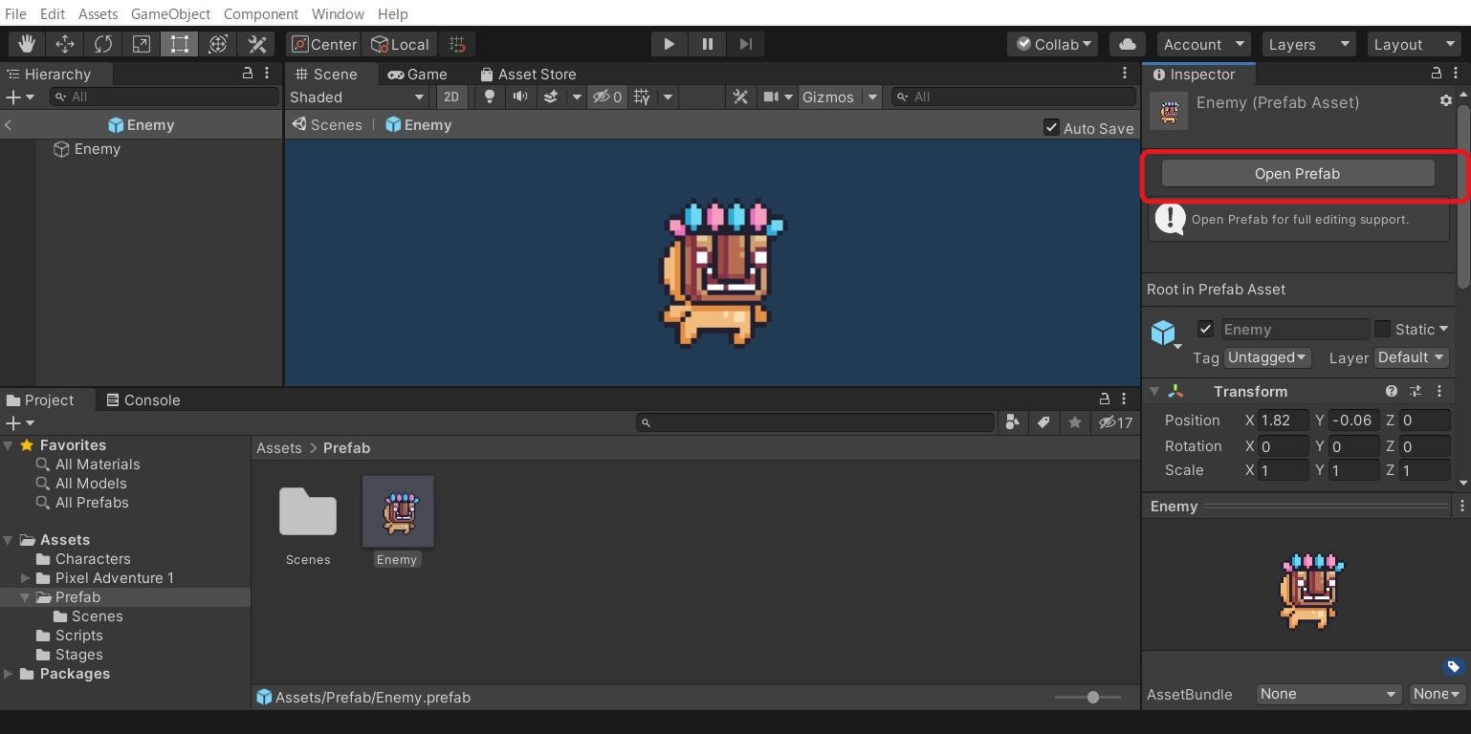
Task: Open Layers dropdown
Action: pyautogui.click(x=1308, y=44)
